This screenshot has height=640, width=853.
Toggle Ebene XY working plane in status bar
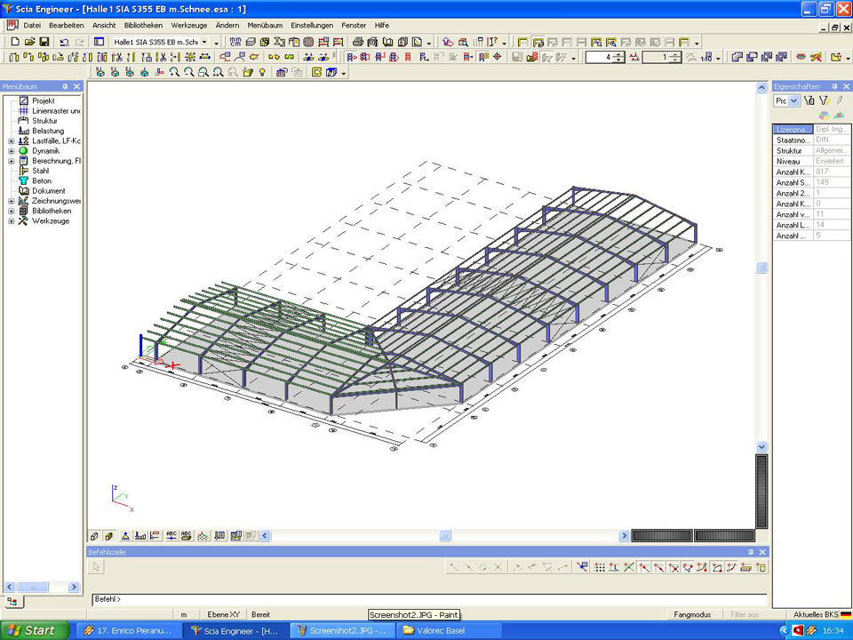[223, 614]
